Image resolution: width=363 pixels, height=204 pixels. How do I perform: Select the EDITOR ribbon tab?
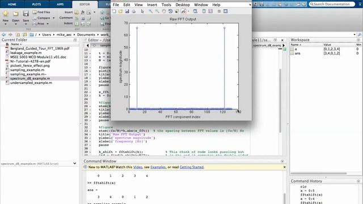tap(85, 4)
